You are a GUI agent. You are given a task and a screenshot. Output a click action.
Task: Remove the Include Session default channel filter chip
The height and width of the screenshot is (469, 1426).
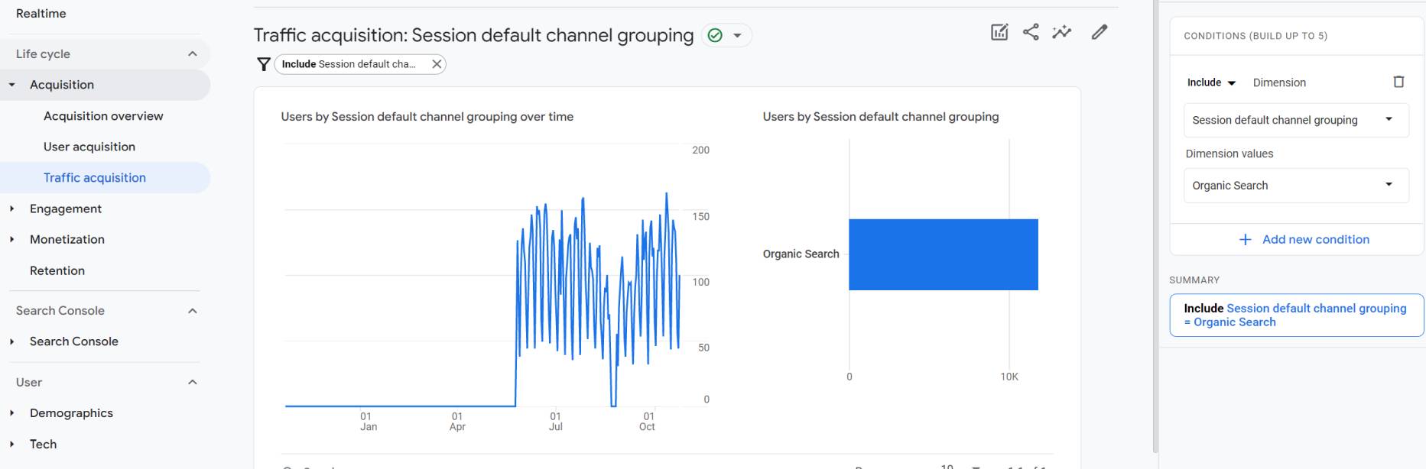pos(437,64)
